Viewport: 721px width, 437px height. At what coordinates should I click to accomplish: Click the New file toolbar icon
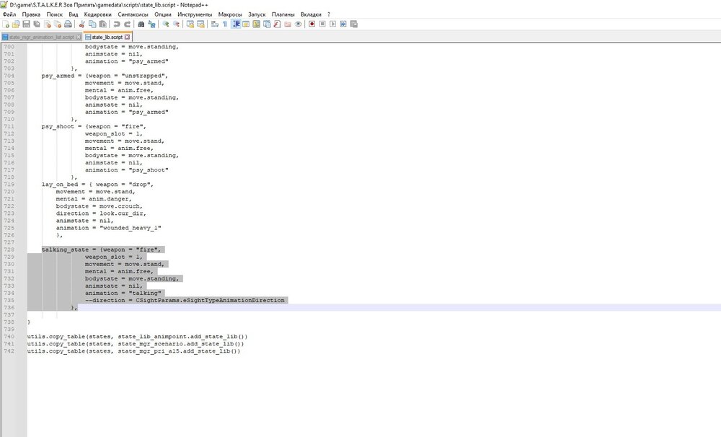6,24
